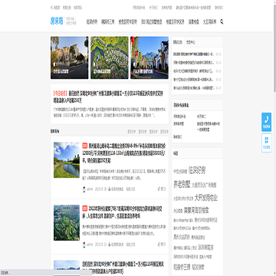The image size is (276, 276).
Task: Click the first headline in sidebar news list
Action: tap(193, 54)
